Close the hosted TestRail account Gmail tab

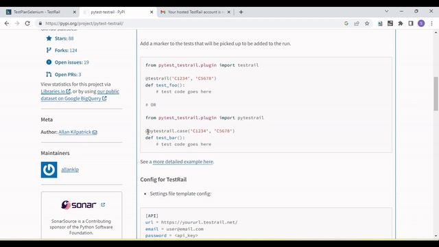click(228, 12)
